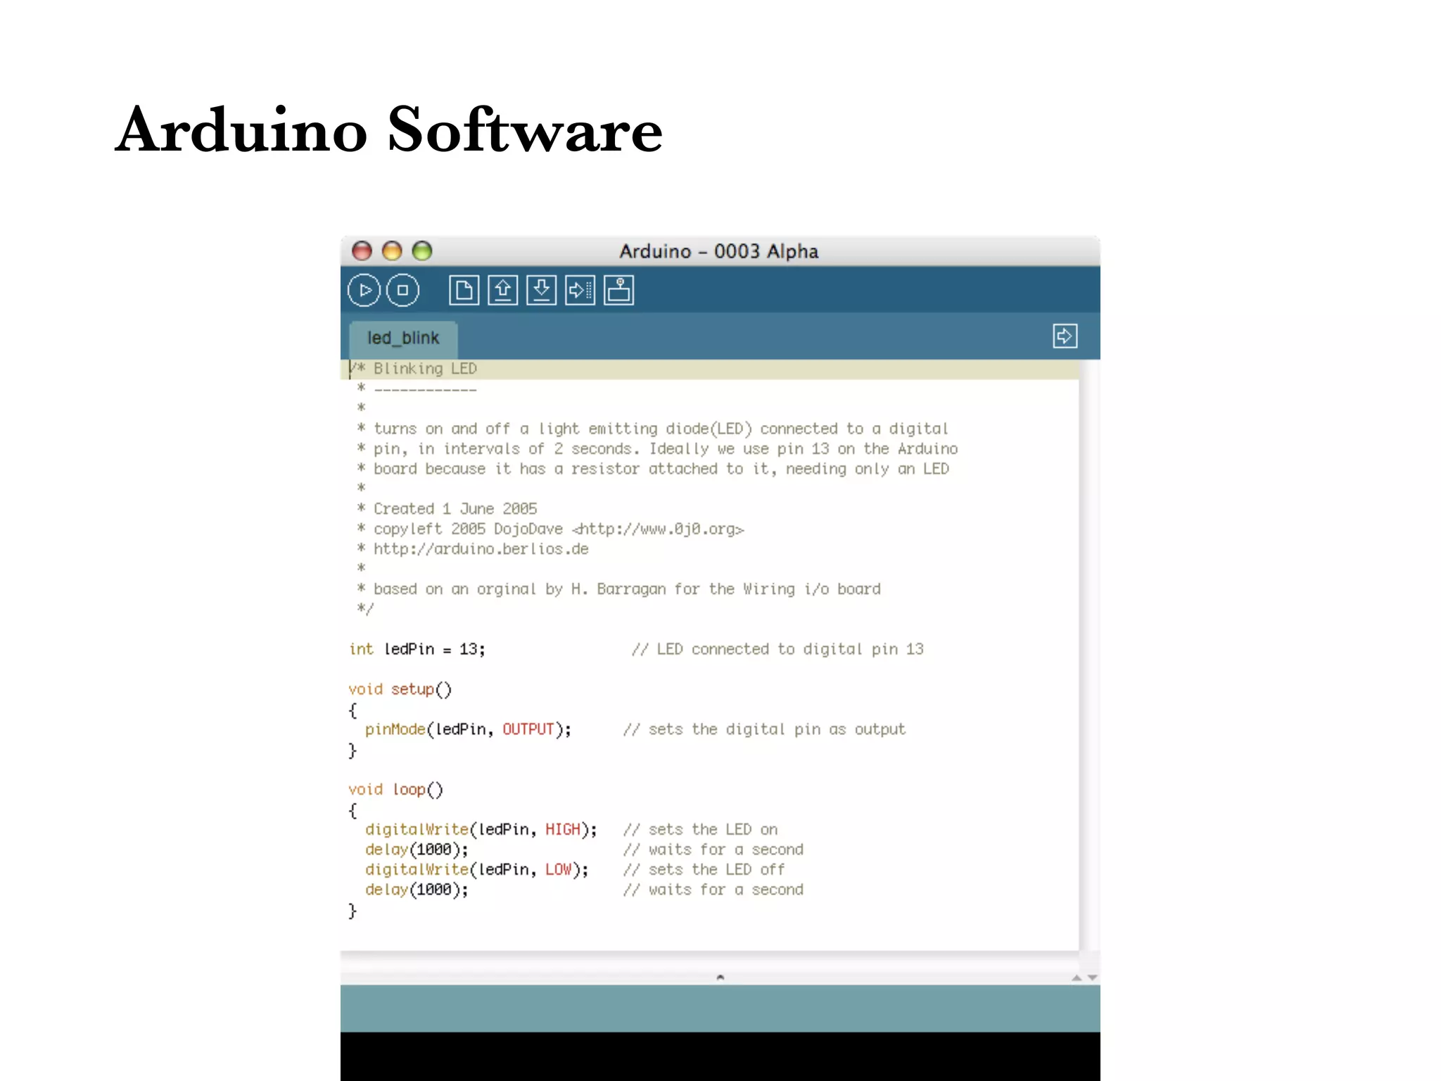The height and width of the screenshot is (1081, 1441).
Task: Click the '// LED connected to digital pin 13' comment
Action: (x=777, y=649)
